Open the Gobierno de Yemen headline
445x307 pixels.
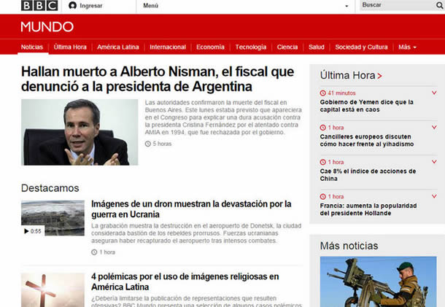coord(366,106)
